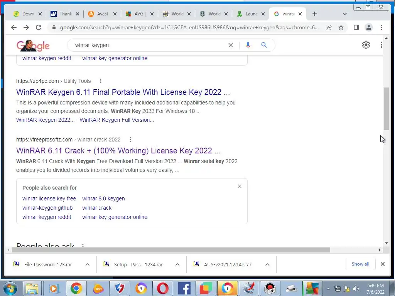Click the site lock padlock icon

pos(54,27)
